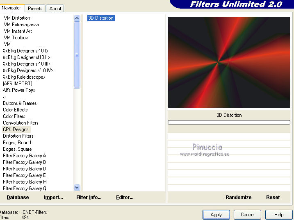Select Edges, Square category
Screen dimensions: 294x220
point(17,149)
